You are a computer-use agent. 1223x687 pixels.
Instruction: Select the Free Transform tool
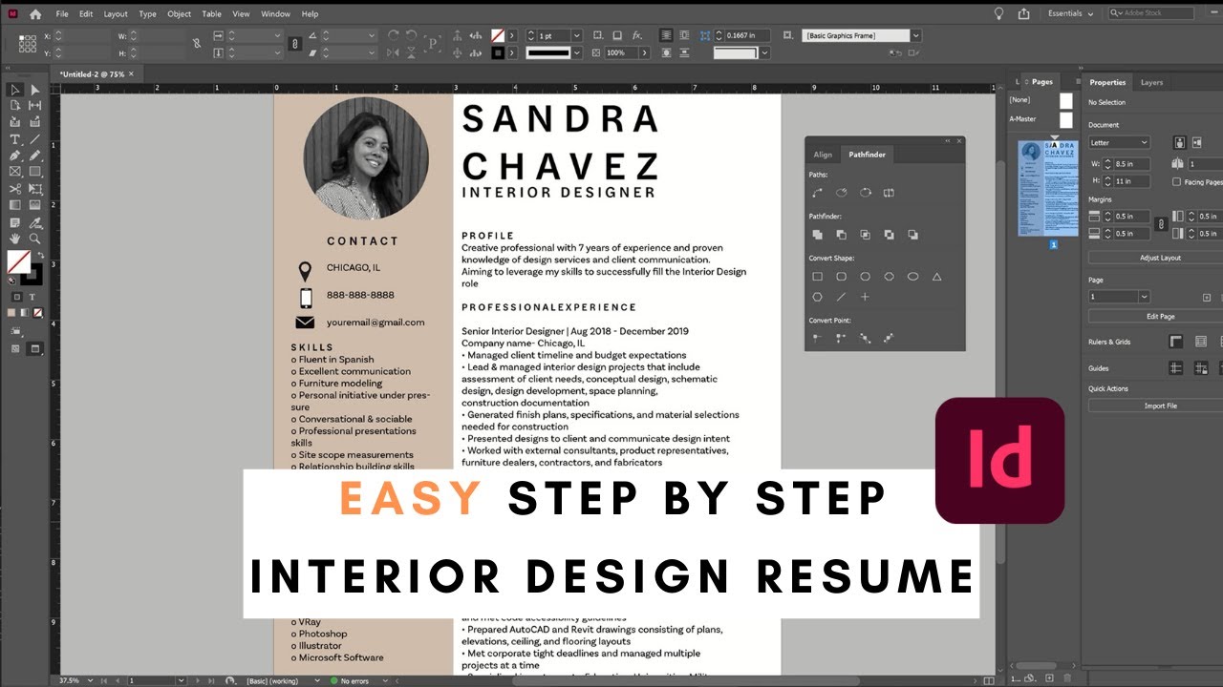(35, 189)
